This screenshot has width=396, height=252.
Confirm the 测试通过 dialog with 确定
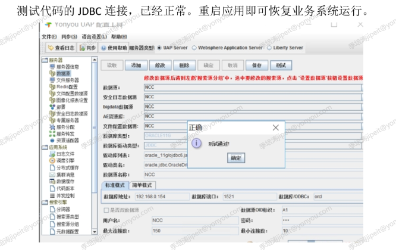point(236,158)
